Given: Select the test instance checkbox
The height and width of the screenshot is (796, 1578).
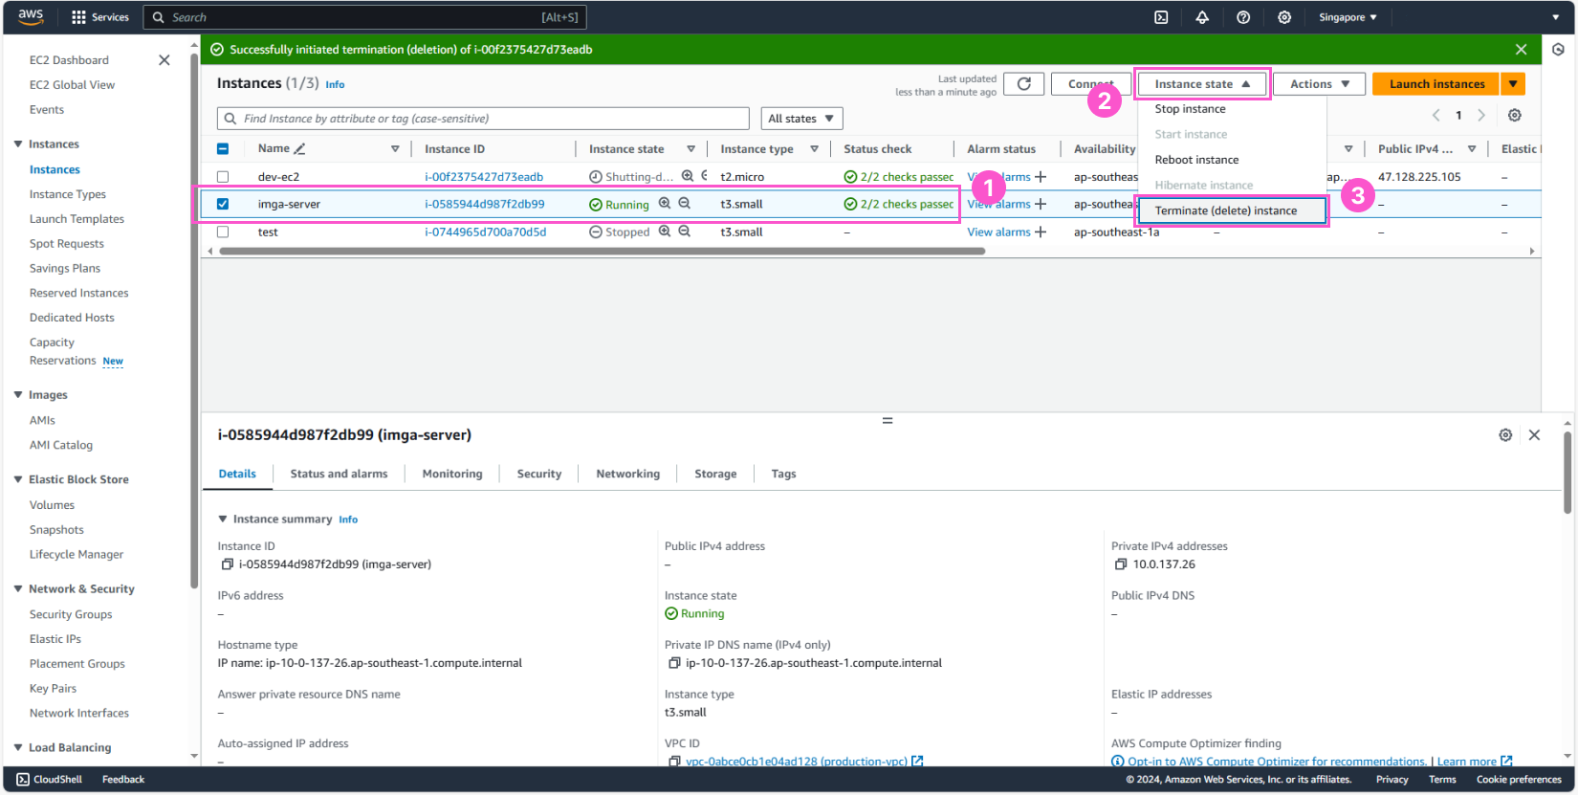Looking at the screenshot, I should 223,232.
